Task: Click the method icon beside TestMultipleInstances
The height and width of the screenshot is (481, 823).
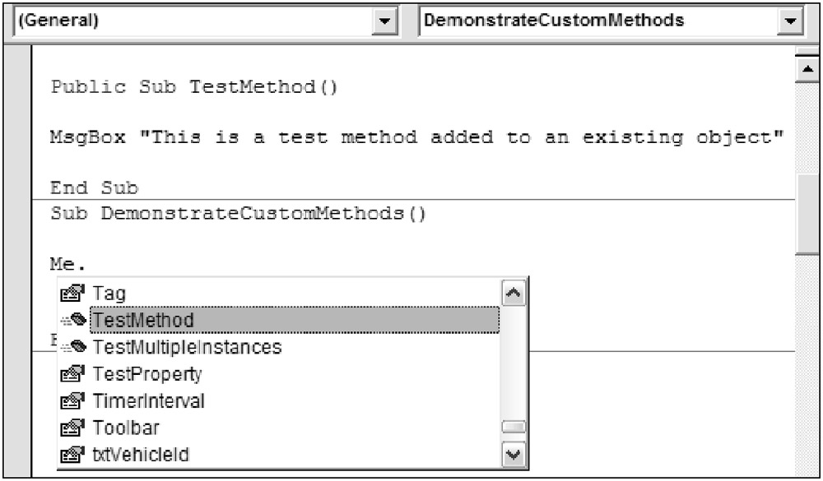Action: [x=73, y=348]
